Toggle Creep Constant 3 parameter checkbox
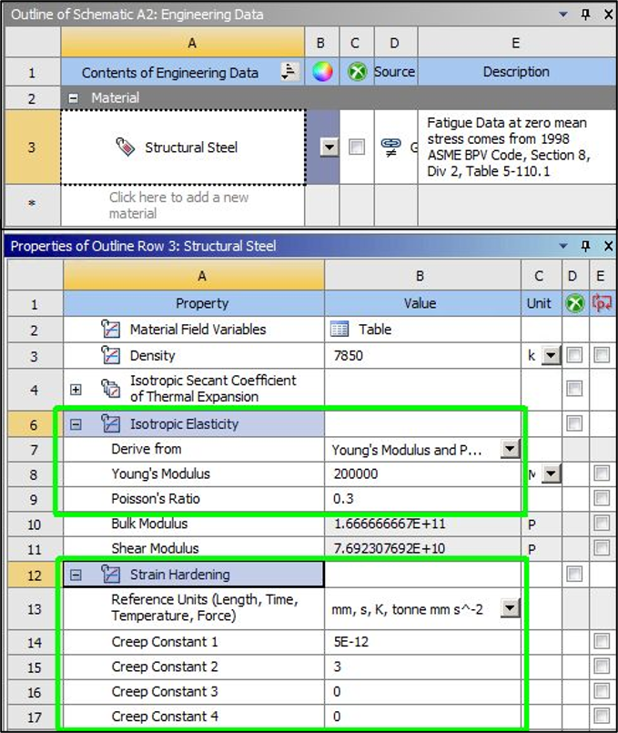Image resolution: width=618 pixels, height=733 pixels. coord(602,691)
